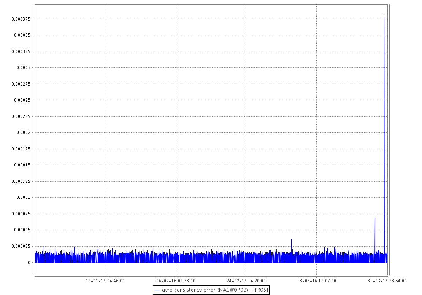This screenshot has height=295, width=422.
Task: Click y-axis label 0.000225
Action: pos(21,116)
